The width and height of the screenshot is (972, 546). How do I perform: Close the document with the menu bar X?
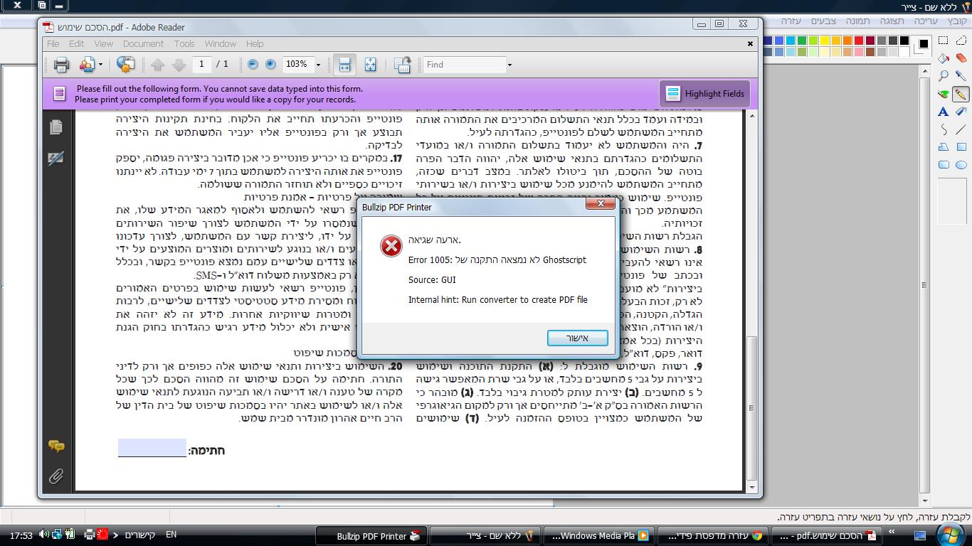(750, 43)
